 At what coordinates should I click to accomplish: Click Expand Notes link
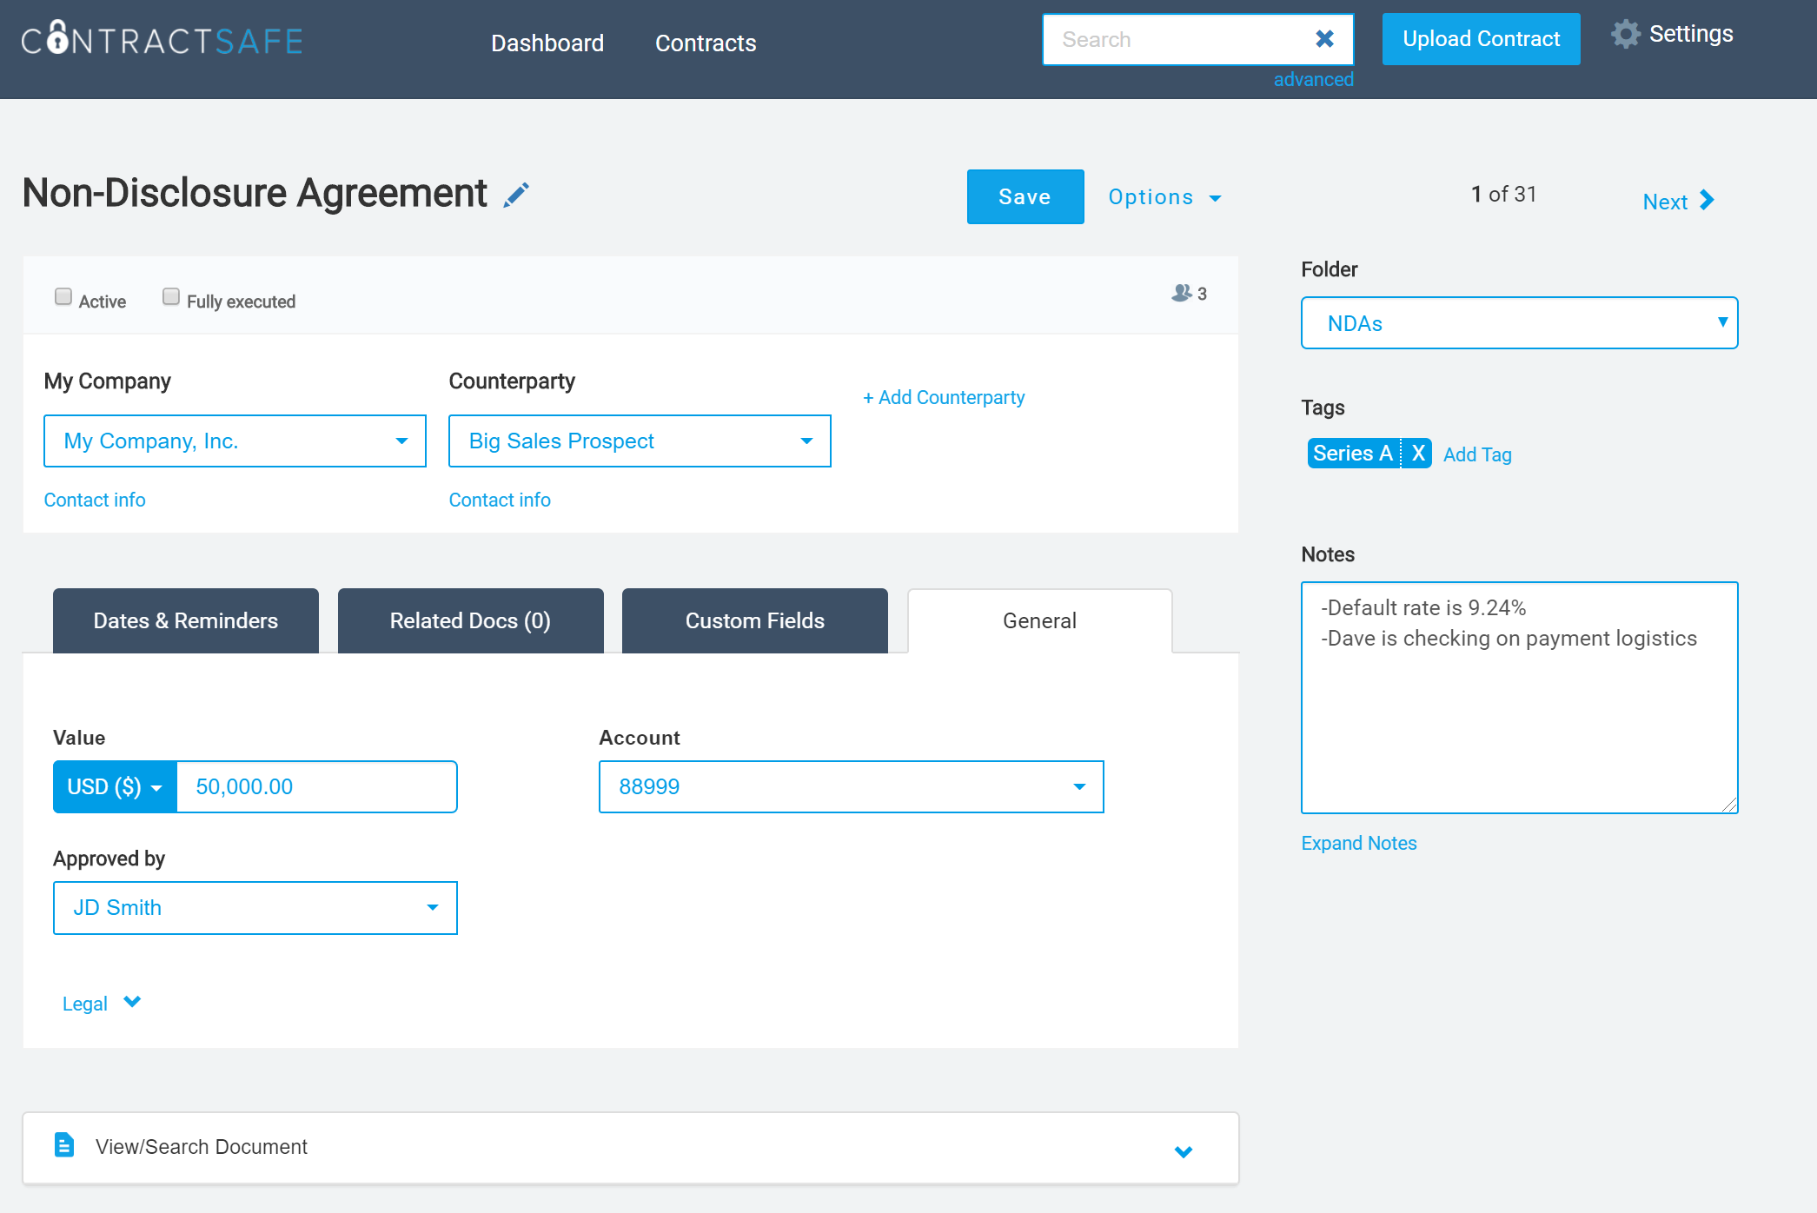coord(1358,843)
